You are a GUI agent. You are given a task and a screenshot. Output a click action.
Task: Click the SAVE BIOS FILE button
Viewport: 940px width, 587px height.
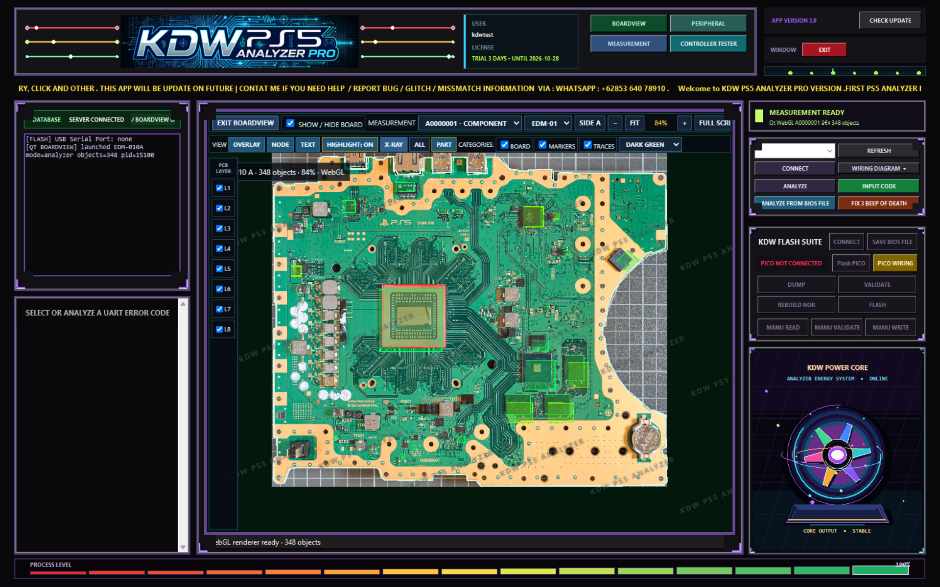pos(892,242)
